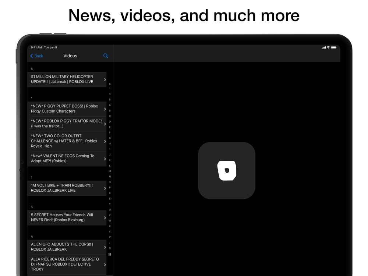Jump to letter Y in index
Screen dimensions: 368x276
[x=110, y=231]
